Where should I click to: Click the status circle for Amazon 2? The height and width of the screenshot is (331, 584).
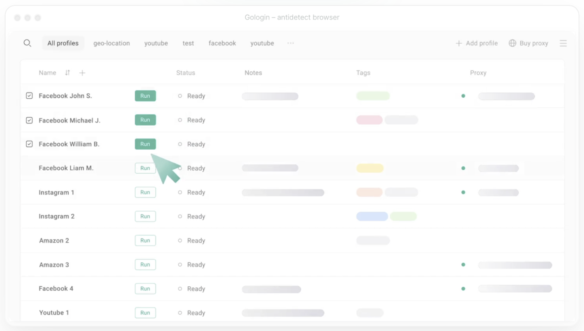coord(180,241)
